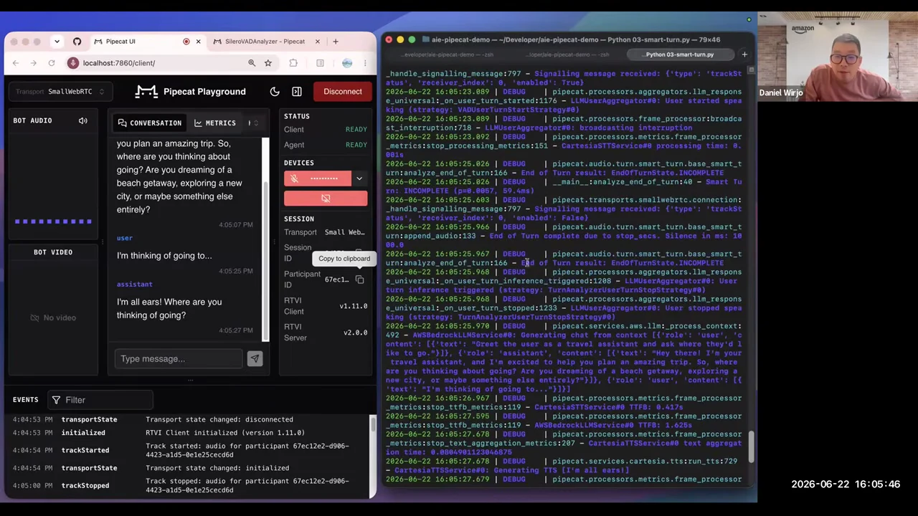Click the Participant ID value 67ec1…

point(336,279)
